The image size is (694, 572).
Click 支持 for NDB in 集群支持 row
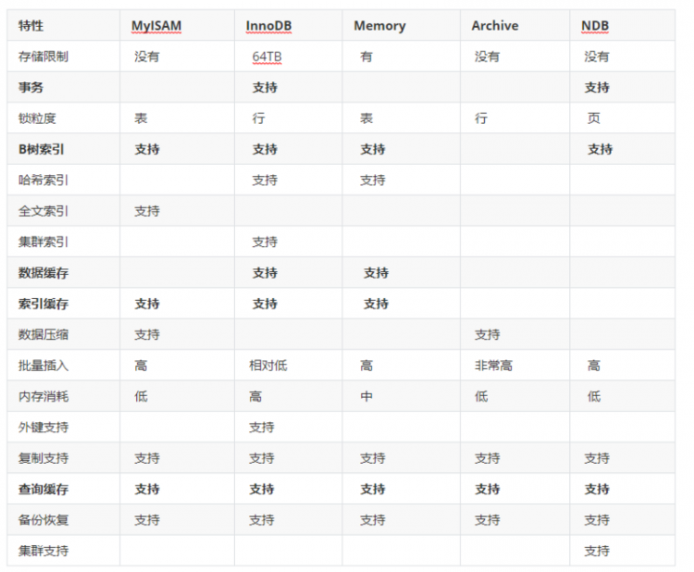[x=597, y=552]
